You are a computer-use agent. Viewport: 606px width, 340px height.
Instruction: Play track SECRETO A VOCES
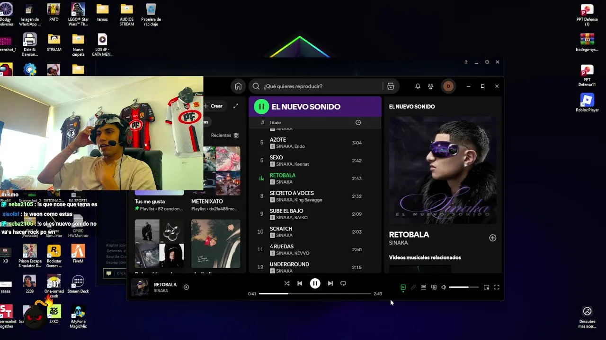315,196
